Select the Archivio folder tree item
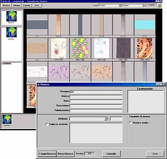167x159 pixels. (x=6, y=63)
